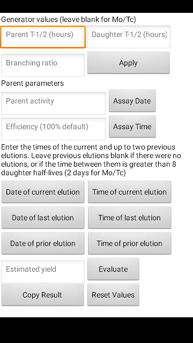The image size is (193, 343).
Task: Set Time of last elution
Action: pos(130,218)
